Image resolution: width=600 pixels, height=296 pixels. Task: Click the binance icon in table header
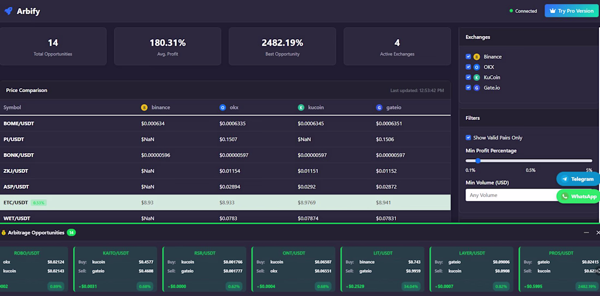pyautogui.click(x=144, y=107)
